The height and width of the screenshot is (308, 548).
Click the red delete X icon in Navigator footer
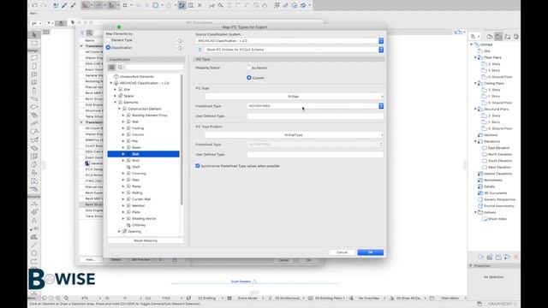pos(515,257)
